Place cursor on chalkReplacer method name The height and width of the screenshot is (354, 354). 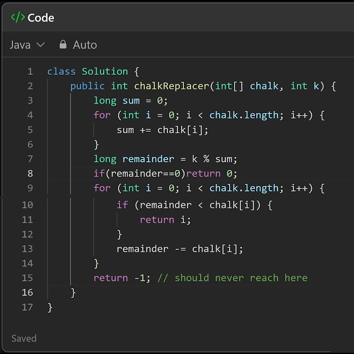click(172, 86)
